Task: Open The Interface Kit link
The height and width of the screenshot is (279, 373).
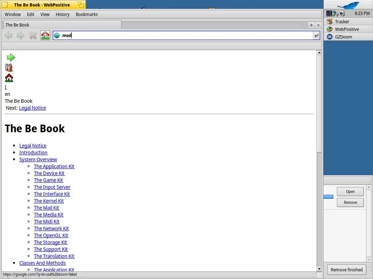Action: click(52, 194)
